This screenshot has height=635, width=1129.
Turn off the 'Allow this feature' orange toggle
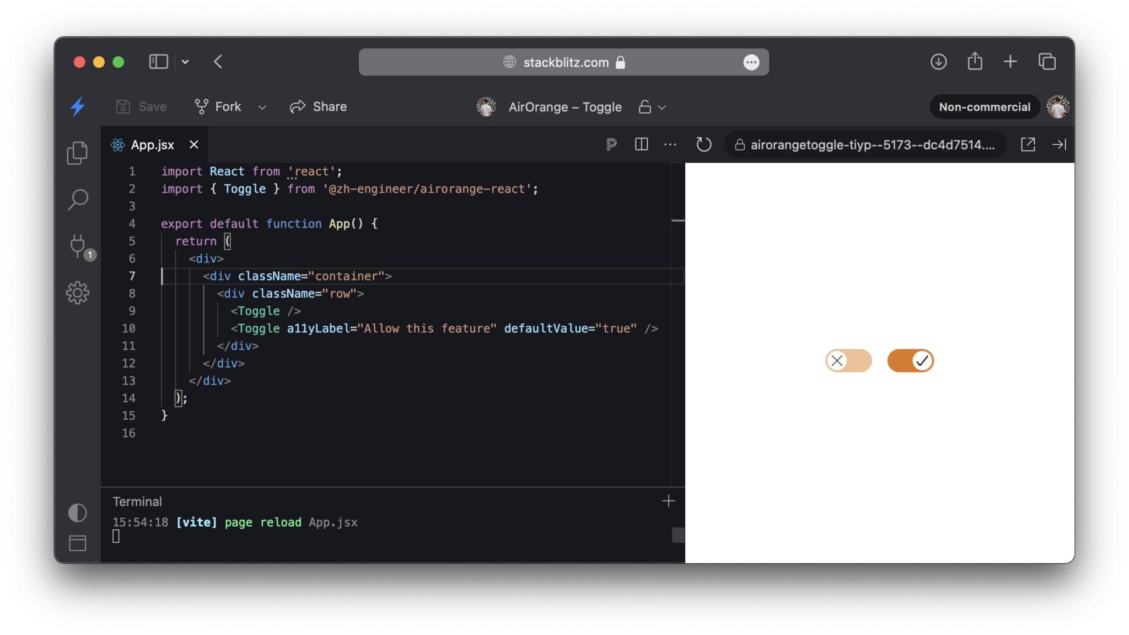point(910,360)
